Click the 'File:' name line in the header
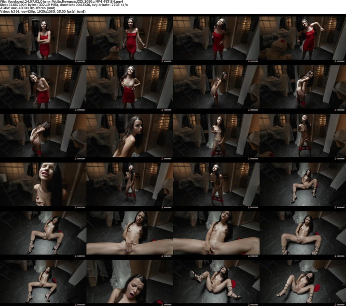The height and width of the screenshot is (306, 346). click(62, 2)
